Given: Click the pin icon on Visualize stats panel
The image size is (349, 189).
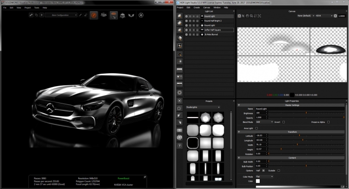Looking at the screenshot, I should point(145,177).
